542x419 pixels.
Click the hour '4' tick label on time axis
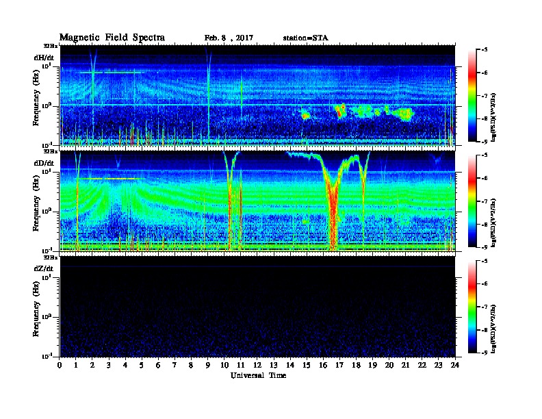point(125,365)
